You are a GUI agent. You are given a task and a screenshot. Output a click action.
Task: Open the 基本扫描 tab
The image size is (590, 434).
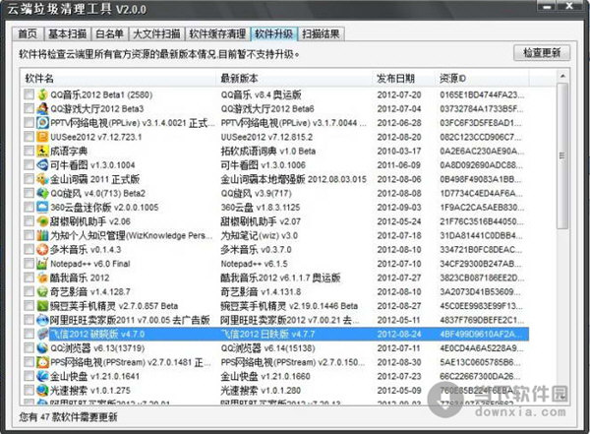[68, 33]
